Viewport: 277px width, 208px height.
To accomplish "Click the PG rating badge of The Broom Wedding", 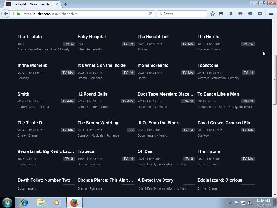I will (131, 130).
